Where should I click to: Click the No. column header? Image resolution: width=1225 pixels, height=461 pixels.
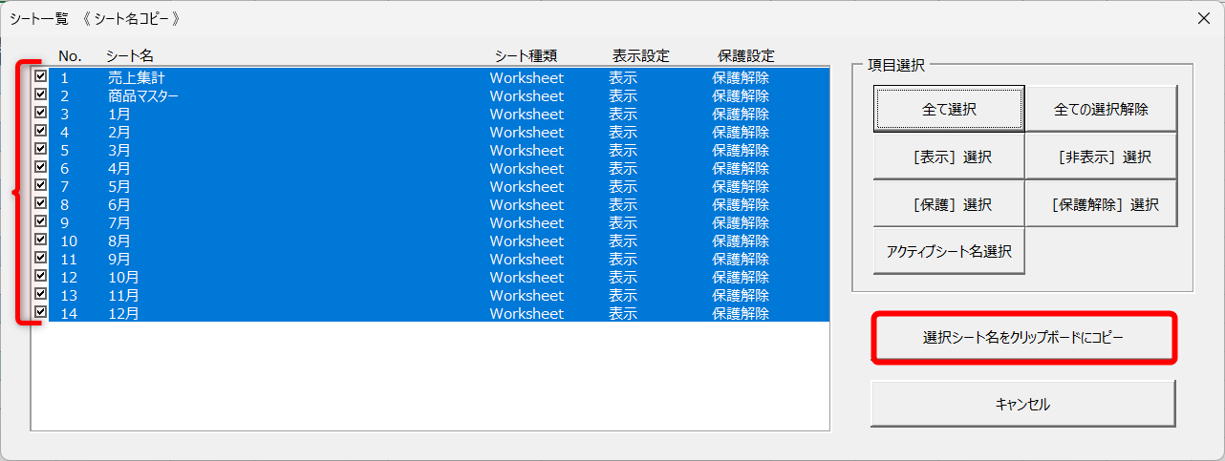pyautogui.click(x=70, y=56)
